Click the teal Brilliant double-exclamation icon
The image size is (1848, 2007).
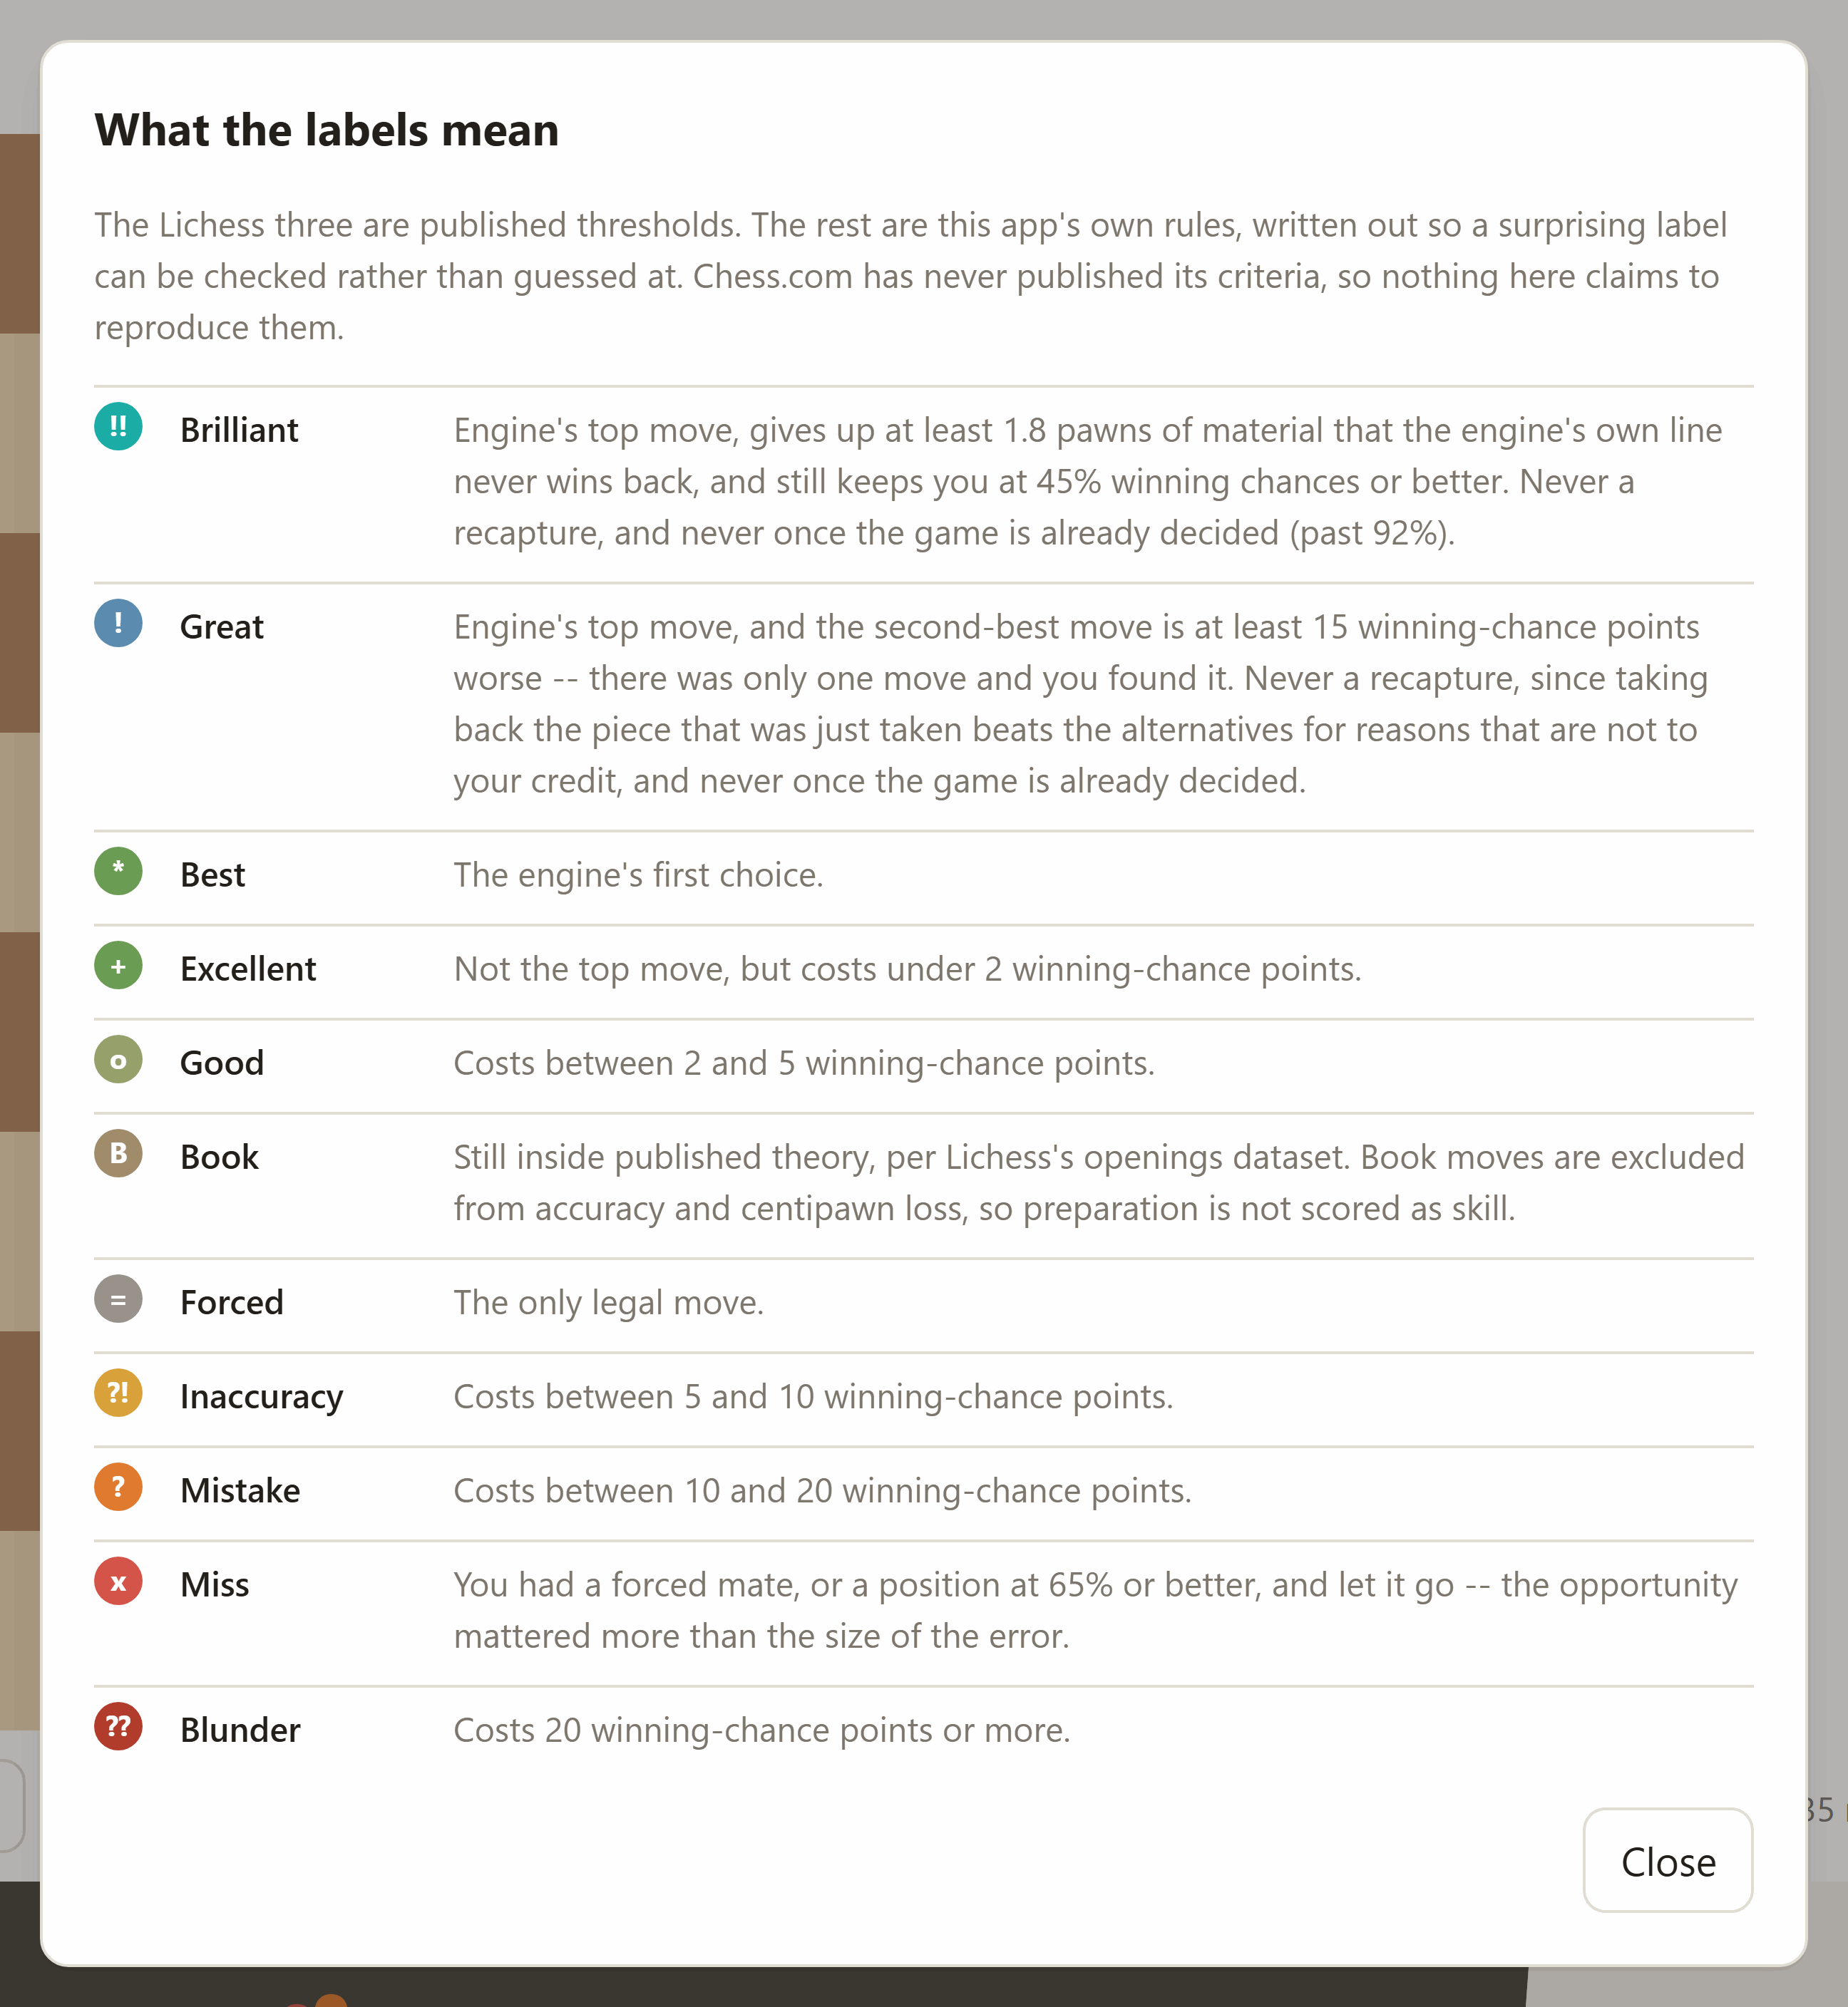point(118,427)
